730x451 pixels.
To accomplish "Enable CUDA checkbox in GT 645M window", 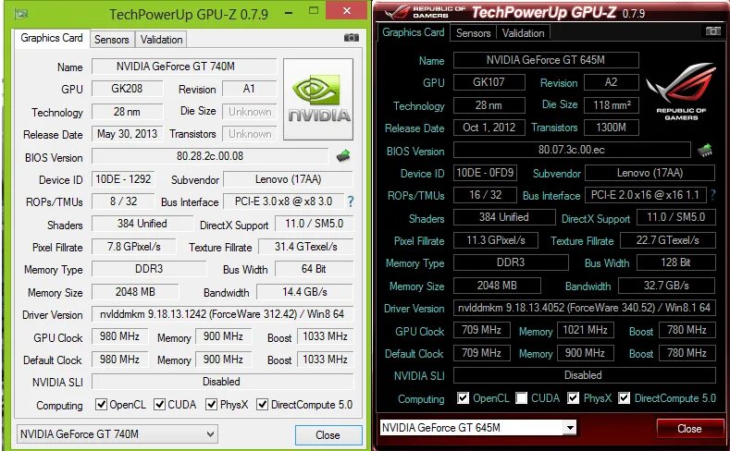I will 522,398.
